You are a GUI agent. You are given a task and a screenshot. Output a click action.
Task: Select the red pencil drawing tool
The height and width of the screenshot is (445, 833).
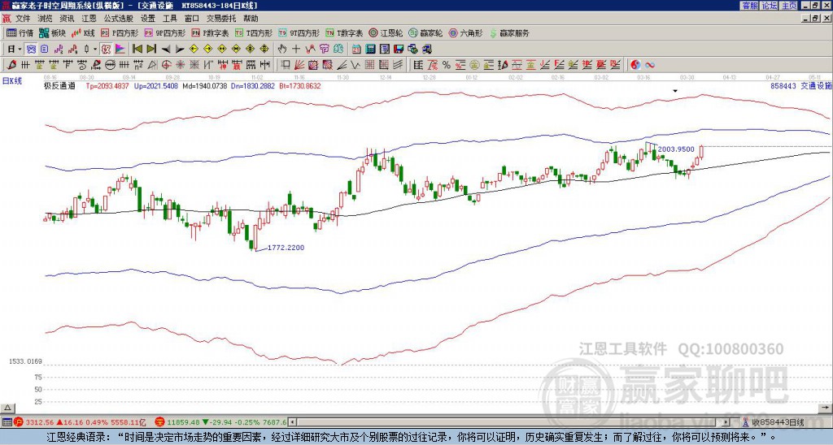11,65
